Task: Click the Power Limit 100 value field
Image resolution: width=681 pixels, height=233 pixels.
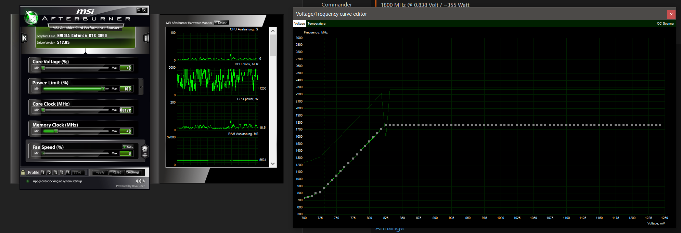Action: point(126,89)
